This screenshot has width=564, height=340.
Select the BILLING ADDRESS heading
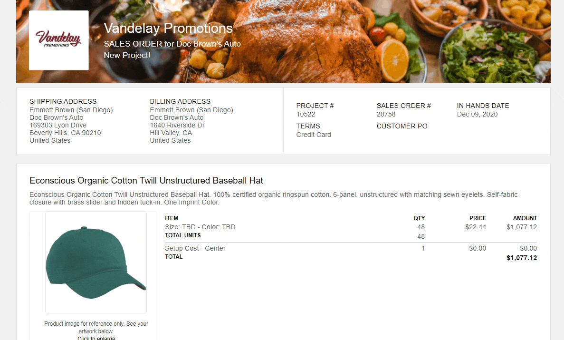click(x=180, y=101)
